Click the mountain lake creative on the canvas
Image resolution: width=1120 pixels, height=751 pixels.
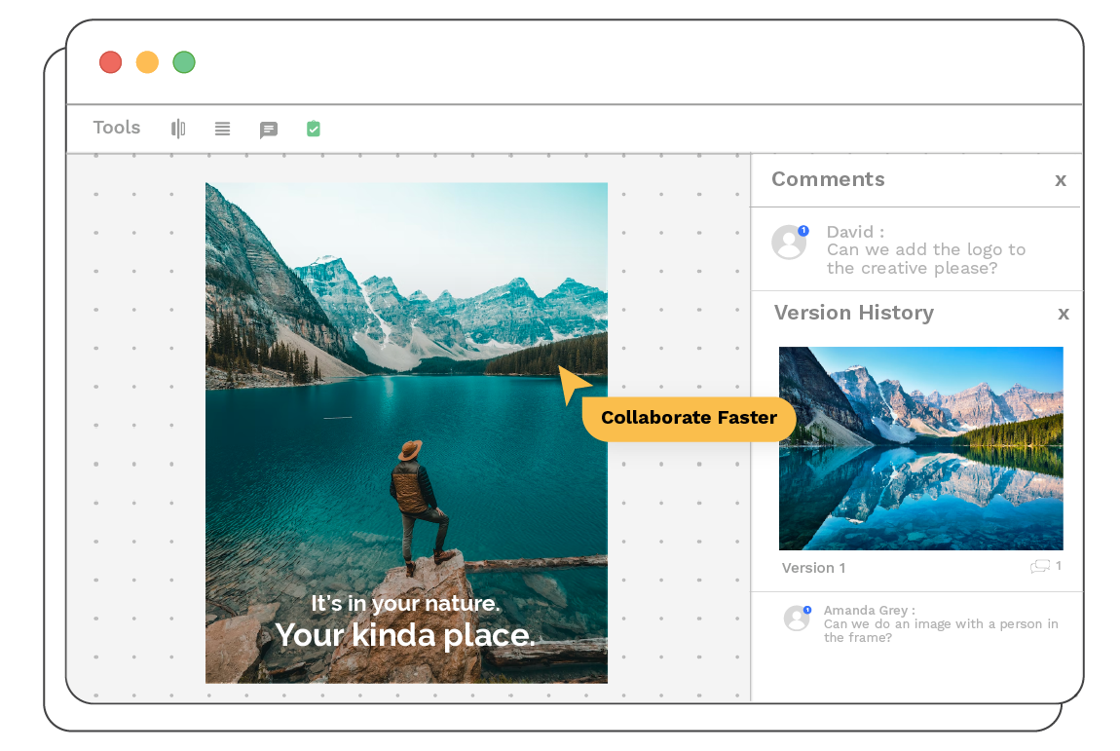(x=405, y=432)
